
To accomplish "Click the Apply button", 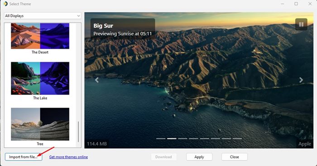I will pos(199,157).
